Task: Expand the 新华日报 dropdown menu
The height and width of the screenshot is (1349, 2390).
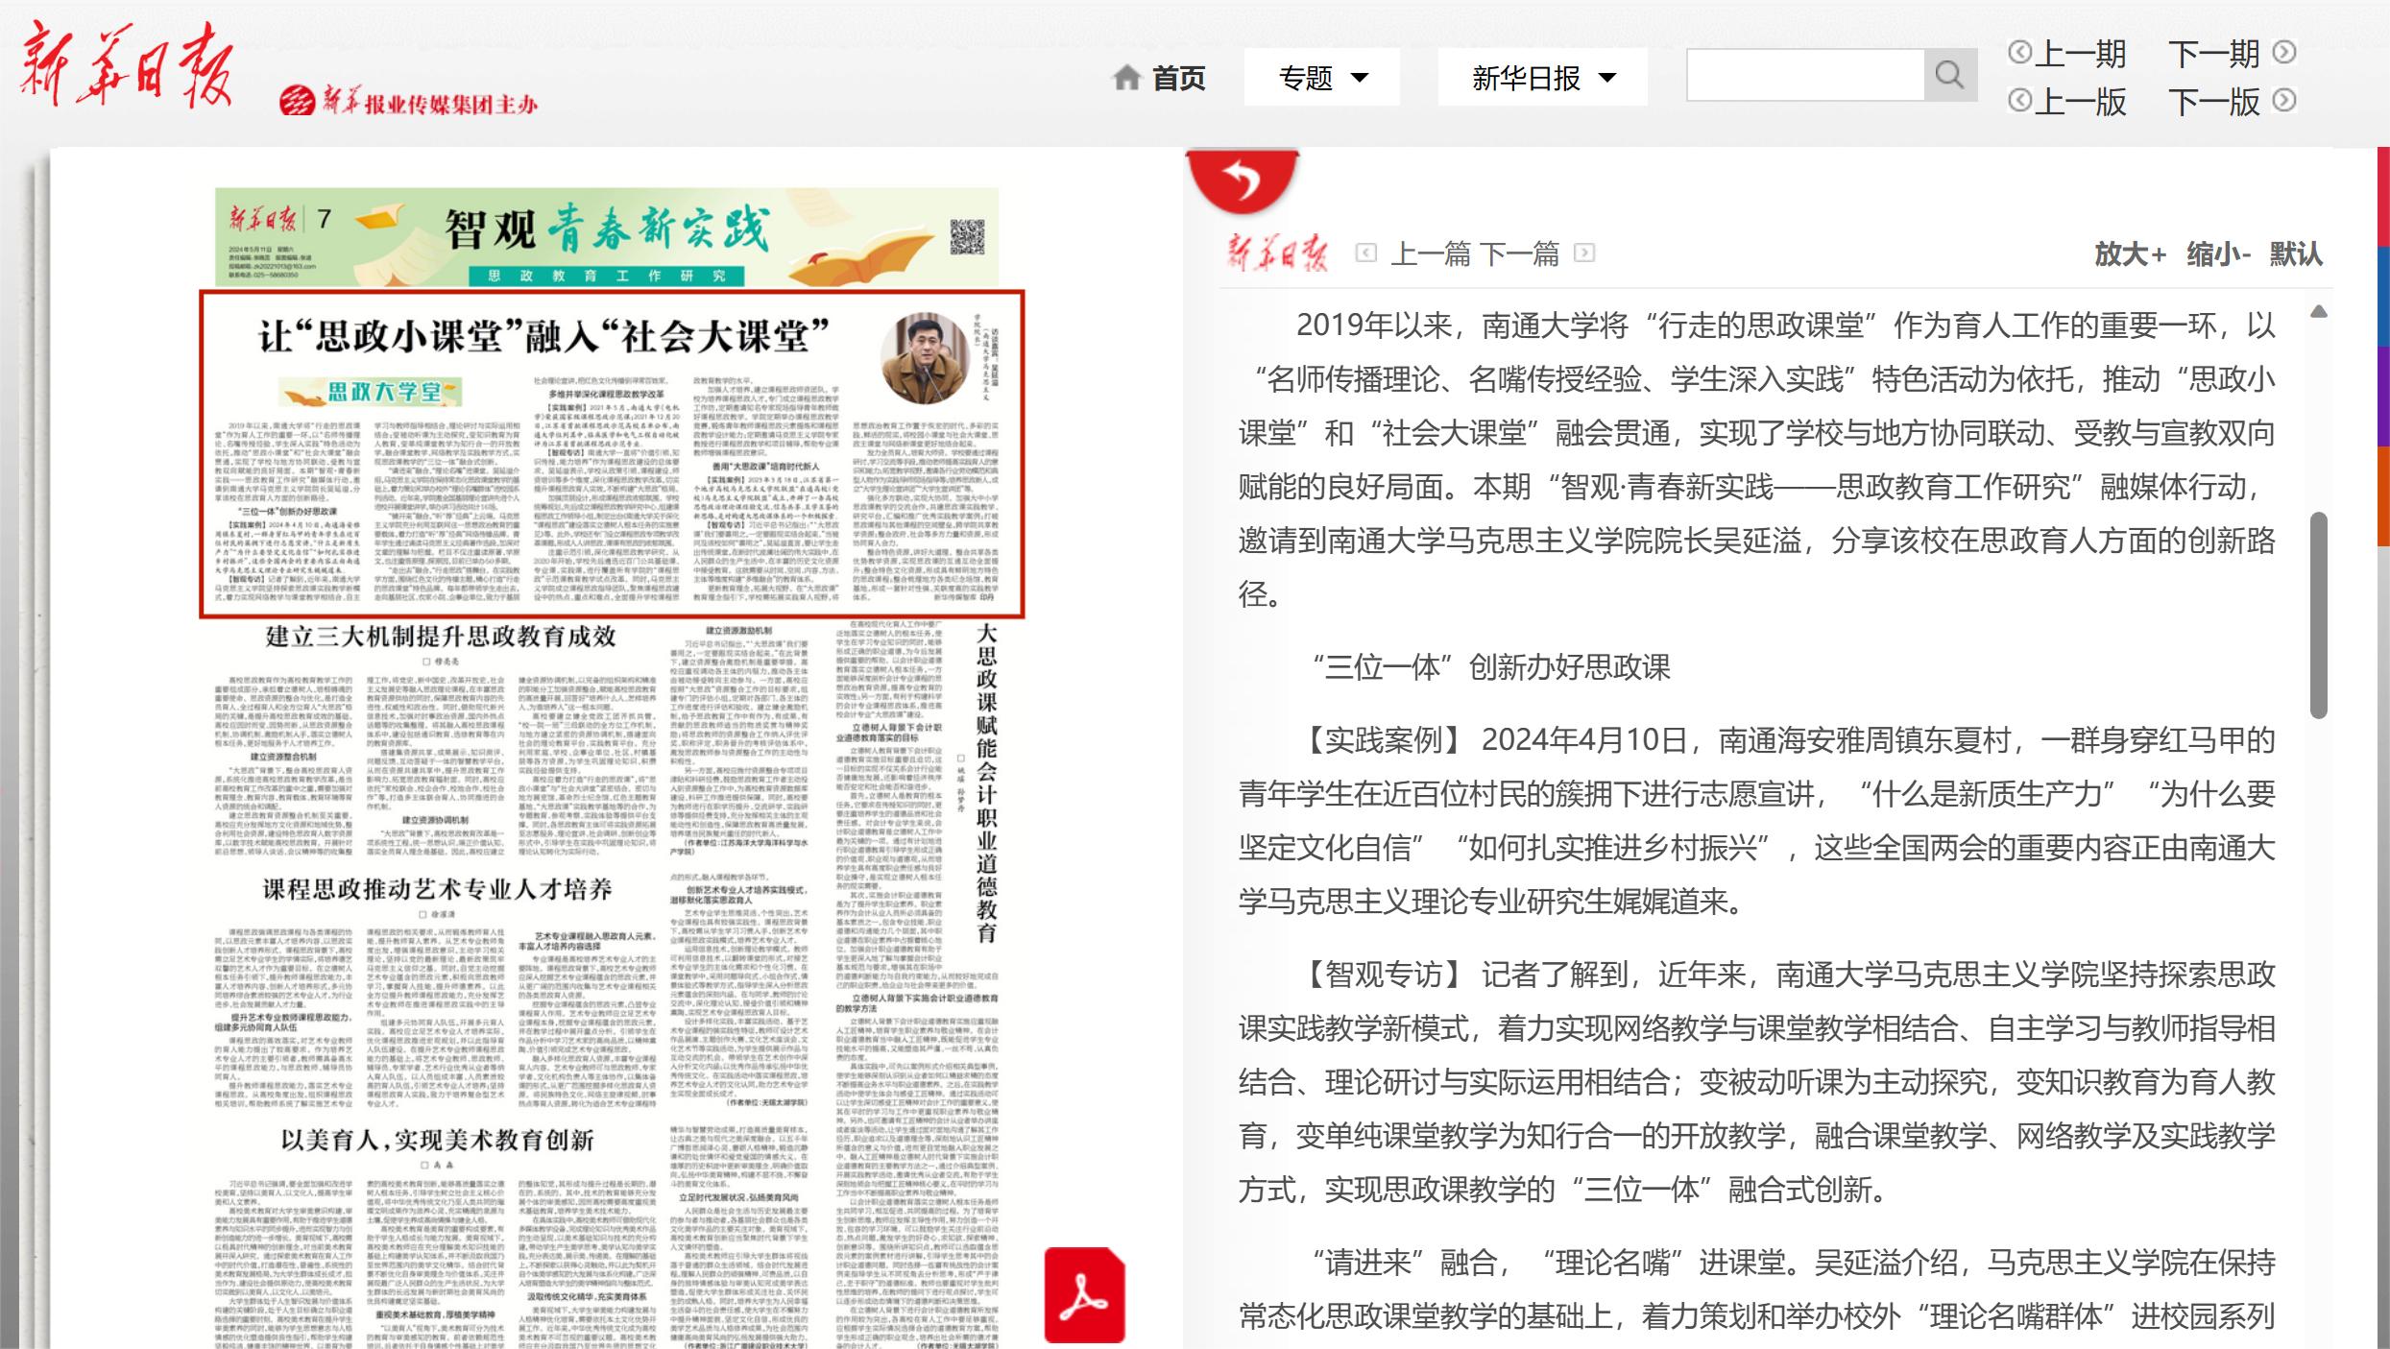Action: (1542, 78)
